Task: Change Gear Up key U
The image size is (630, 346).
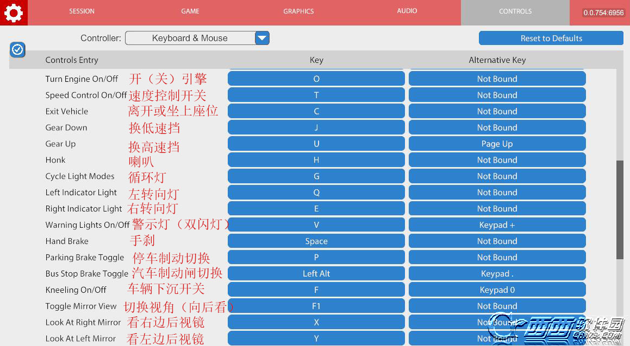Action: pyautogui.click(x=316, y=144)
